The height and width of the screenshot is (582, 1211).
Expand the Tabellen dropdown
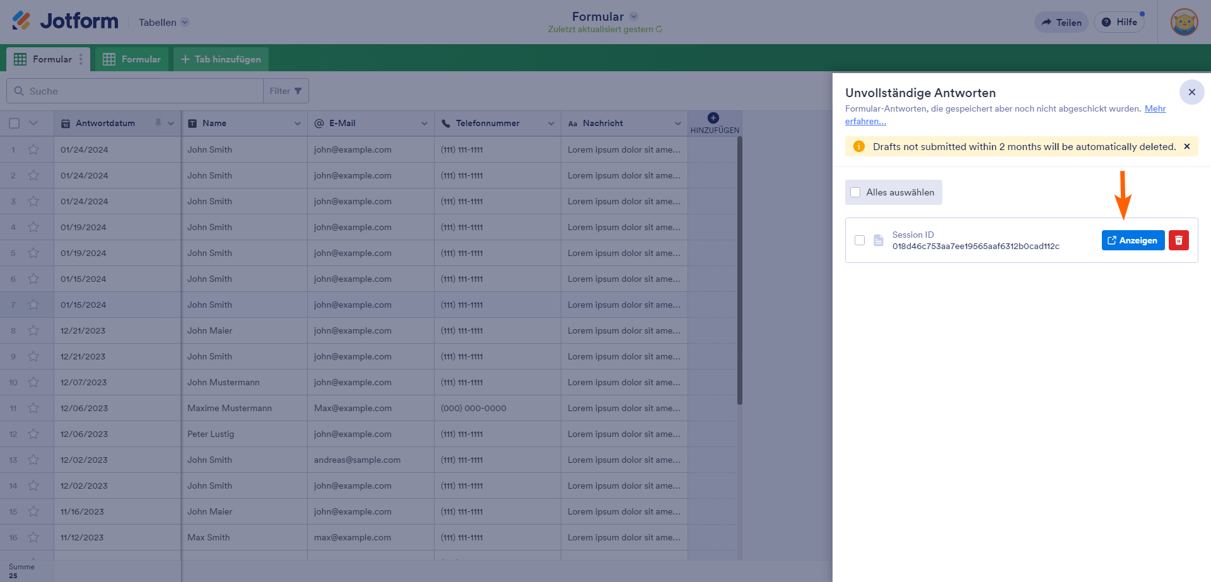(x=164, y=22)
